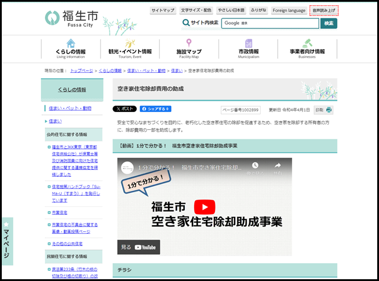This screenshot has width=379, height=281.
Task: Click the Foreign language button
Action: pos(289,11)
